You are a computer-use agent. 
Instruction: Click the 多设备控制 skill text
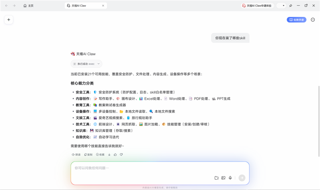(107, 111)
